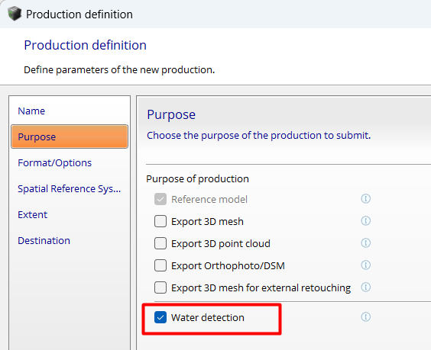Screen dimensions: 431x350
Task: Enable the Export 3D mesh checkbox
Action: [x=160, y=221]
